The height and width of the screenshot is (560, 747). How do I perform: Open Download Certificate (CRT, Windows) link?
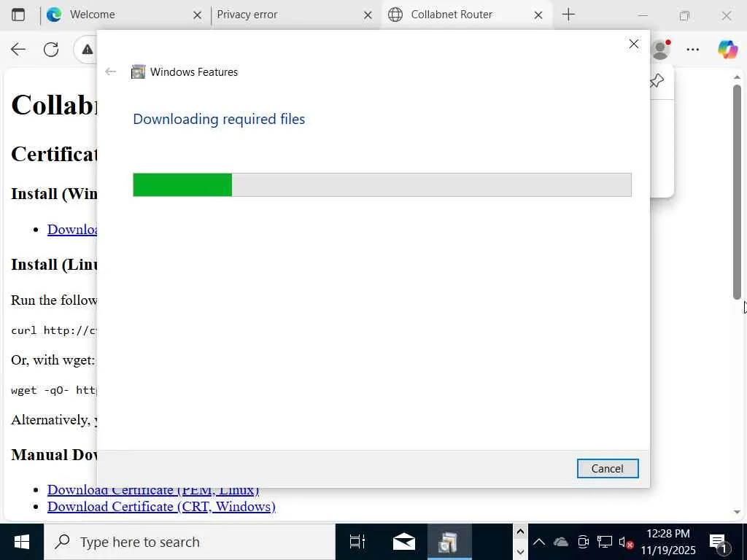click(161, 506)
